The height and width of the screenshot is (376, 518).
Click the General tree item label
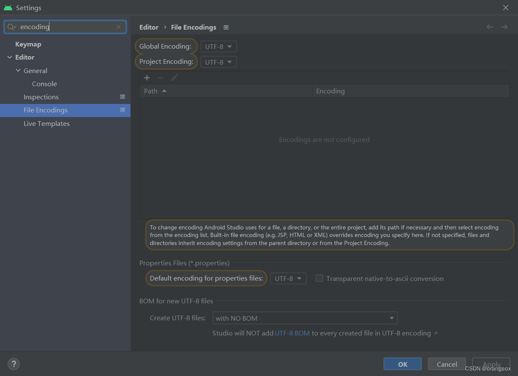[x=35, y=71]
